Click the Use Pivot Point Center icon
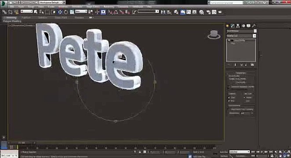The height and width of the screenshot is (158, 291). click(x=91, y=12)
